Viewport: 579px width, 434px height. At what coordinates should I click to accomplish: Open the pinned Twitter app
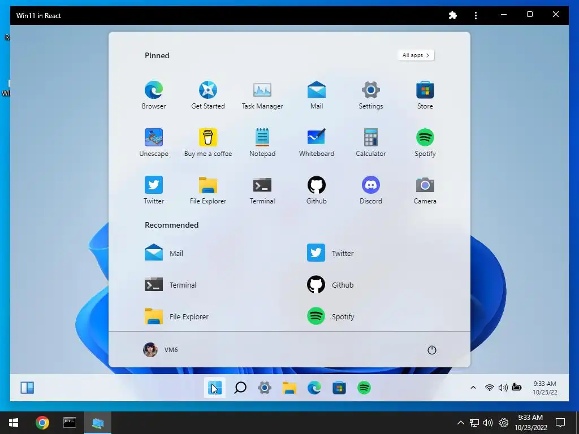coord(154,190)
